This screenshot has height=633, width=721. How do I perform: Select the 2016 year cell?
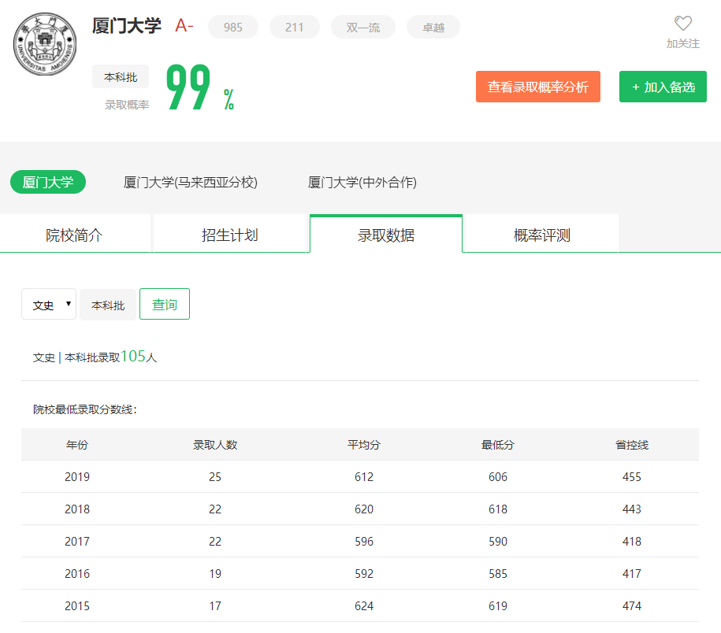[77, 573]
